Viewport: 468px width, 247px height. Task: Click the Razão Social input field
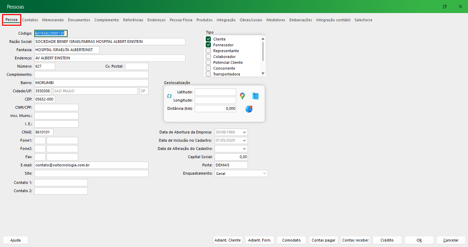[110, 42]
